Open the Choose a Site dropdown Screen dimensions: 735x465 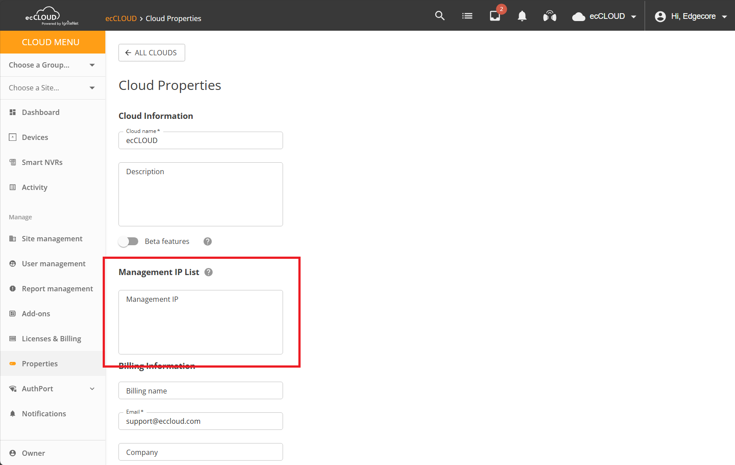point(53,88)
